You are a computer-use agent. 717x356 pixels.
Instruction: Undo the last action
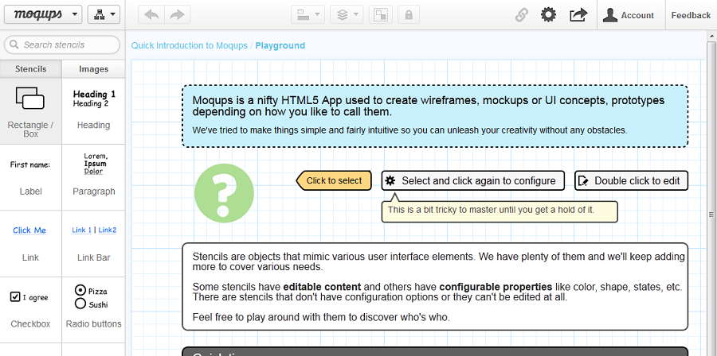(x=151, y=14)
